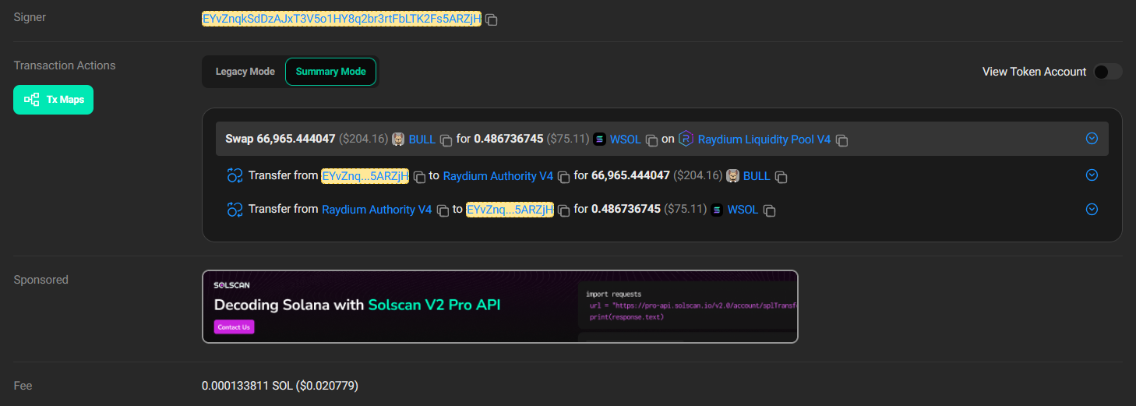Click the BULL token icon in Swap row
1136x406 pixels.
pyautogui.click(x=397, y=139)
